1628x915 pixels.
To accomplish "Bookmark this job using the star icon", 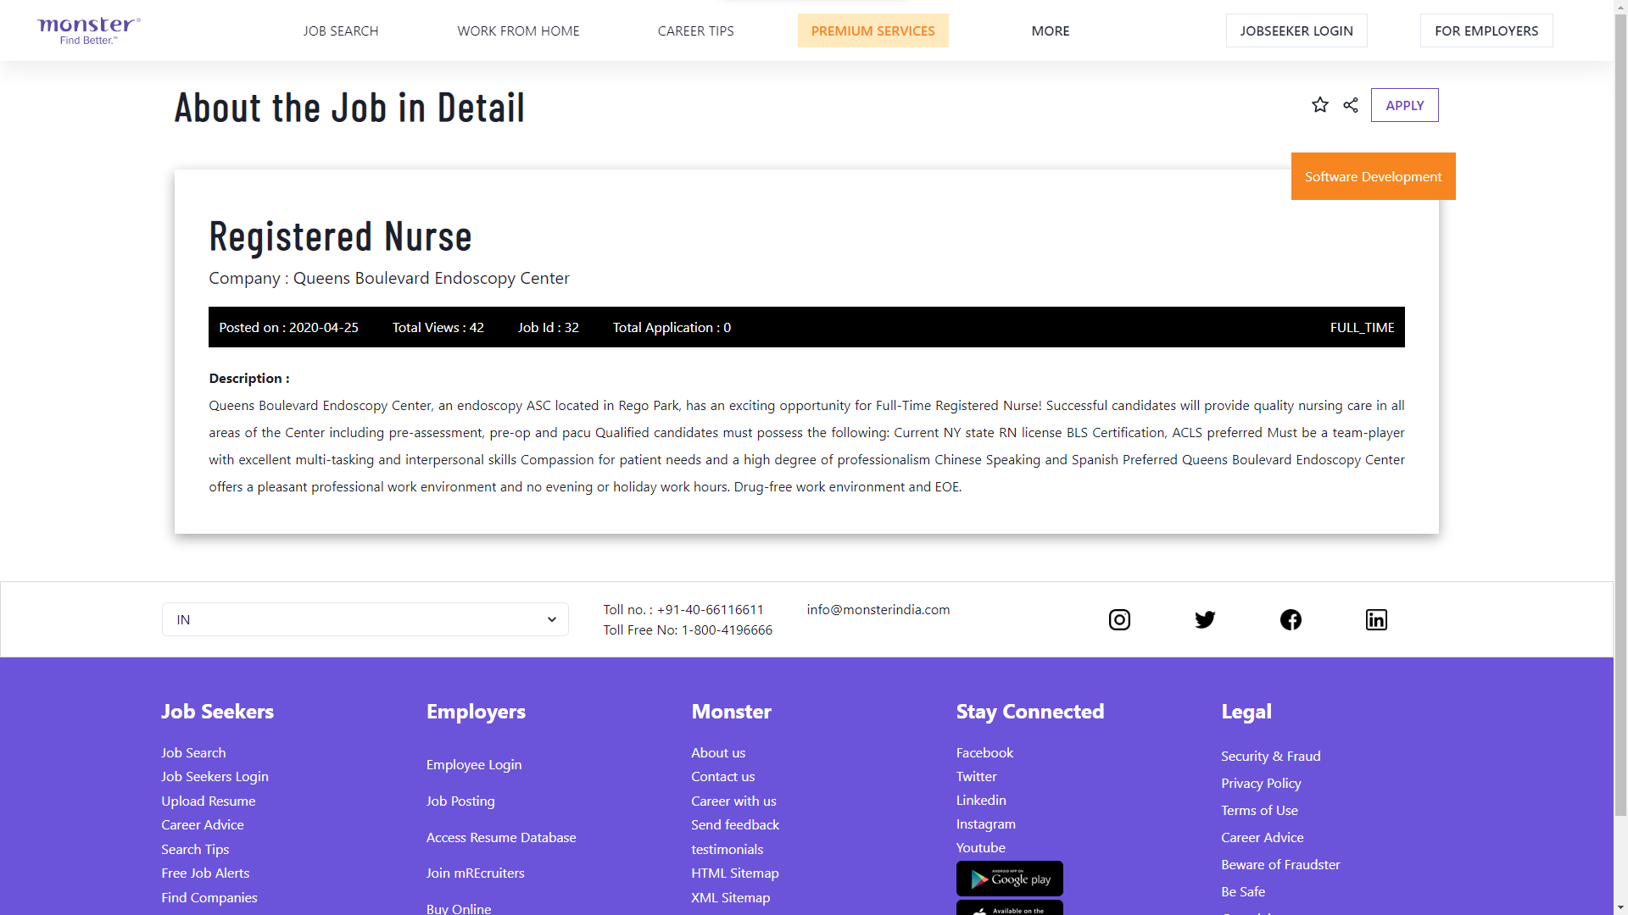I will 1320,104.
